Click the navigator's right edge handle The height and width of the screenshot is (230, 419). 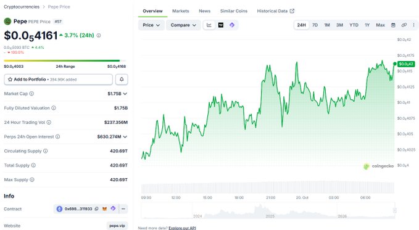click(x=394, y=210)
